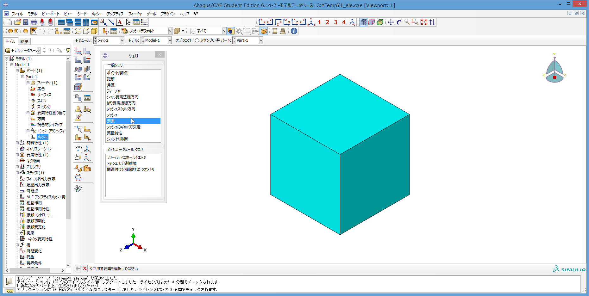Toggle the highlighted cube selection icon
Screen dimensions: 589x296
(x=264, y=31)
